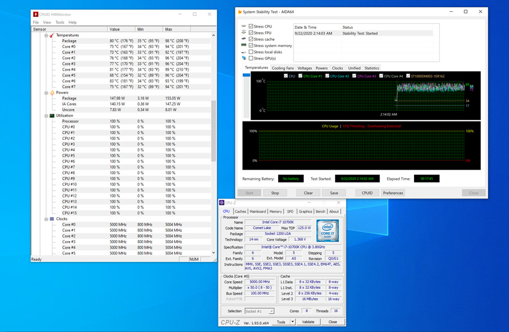The width and height of the screenshot is (509, 332).
Task: Open the Mainboard tab in CPU-Z
Action: click(x=258, y=212)
